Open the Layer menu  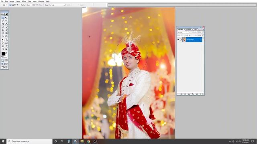pyautogui.click(x=18, y=1)
